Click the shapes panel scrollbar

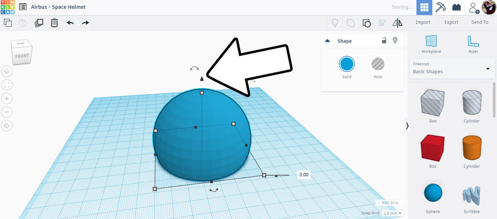pyautogui.click(x=495, y=100)
